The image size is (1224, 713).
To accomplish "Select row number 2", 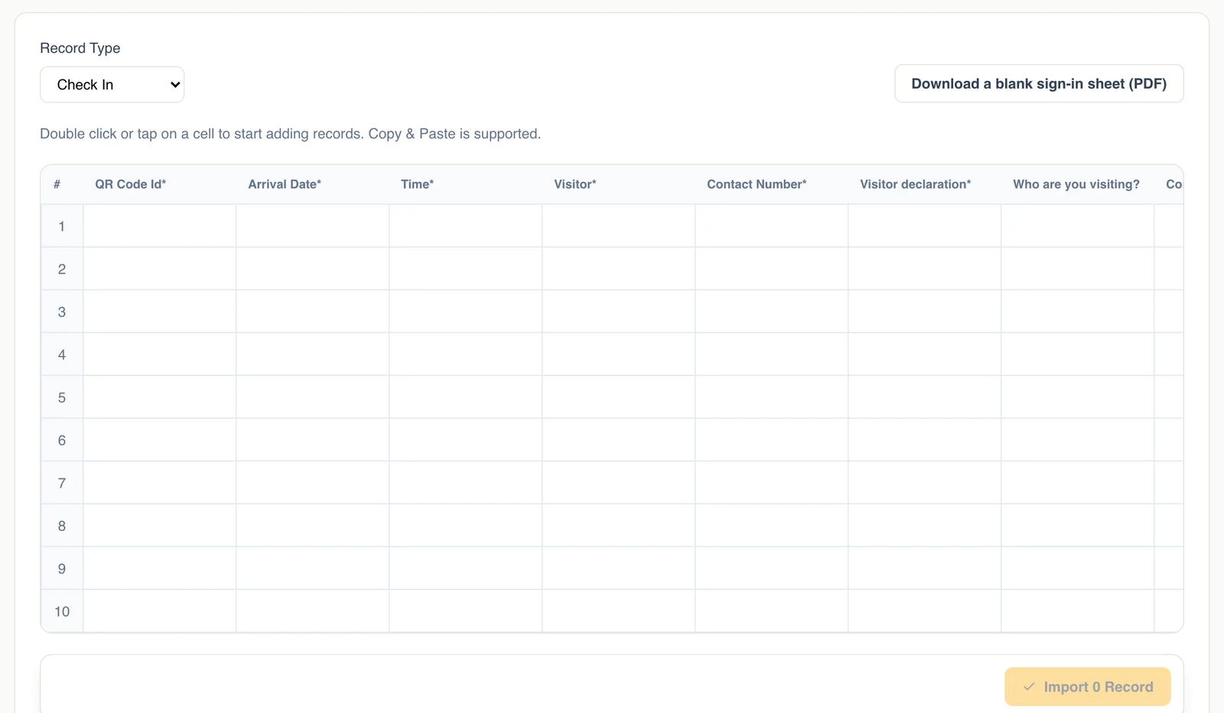I will 62,269.
